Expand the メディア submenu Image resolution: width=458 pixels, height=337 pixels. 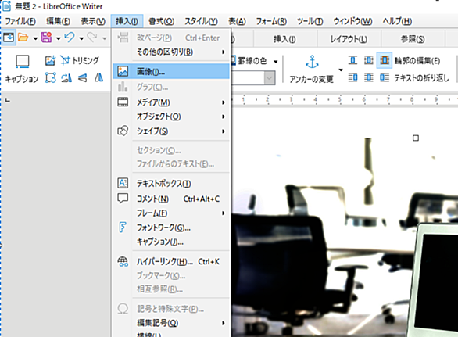click(x=224, y=102)
